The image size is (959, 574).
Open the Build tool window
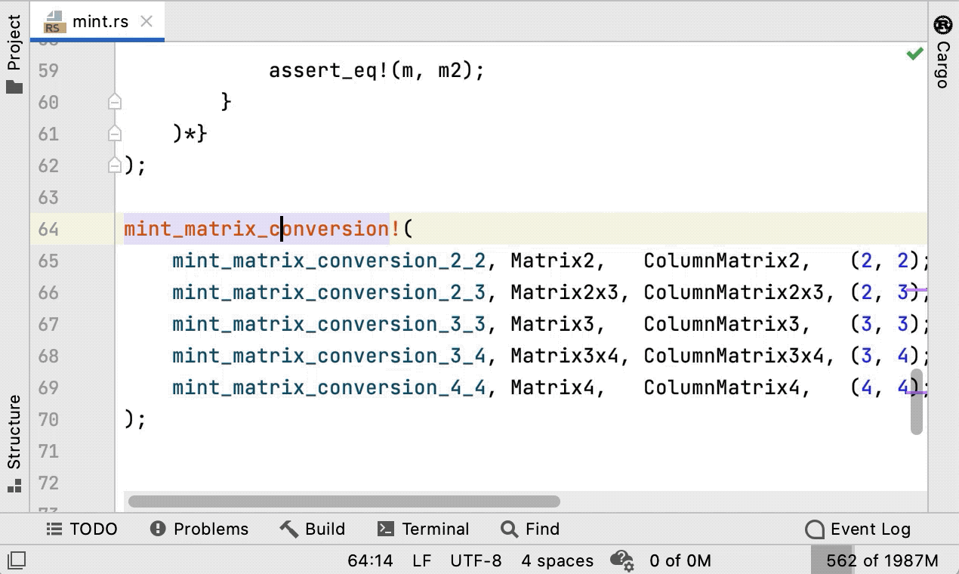312,529
